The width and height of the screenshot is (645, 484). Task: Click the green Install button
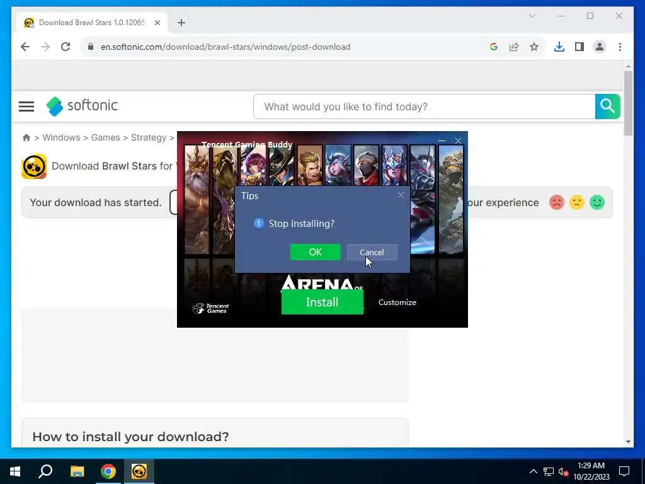coord(322,302)
